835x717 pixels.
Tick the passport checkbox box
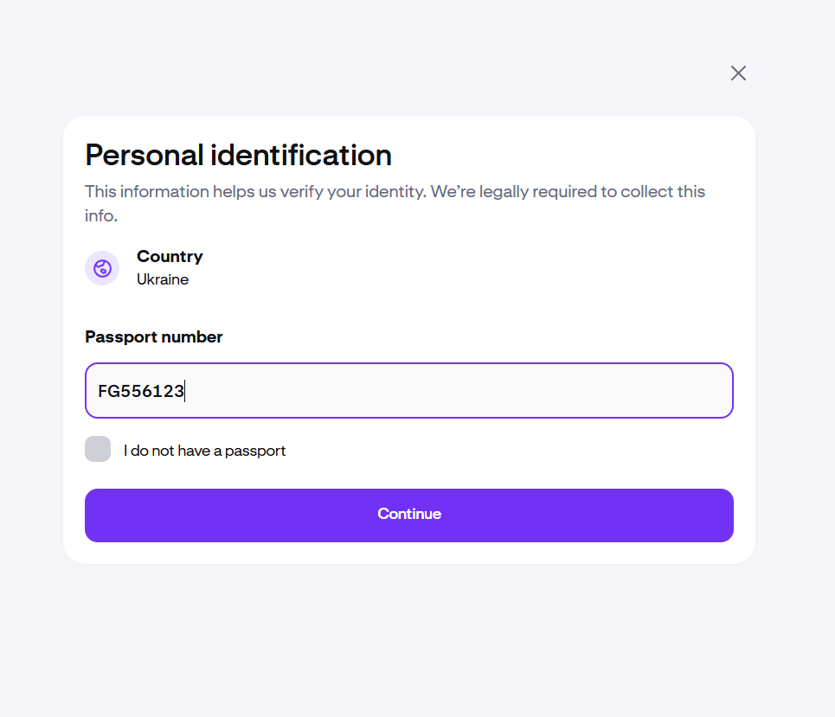pos(98,449)
